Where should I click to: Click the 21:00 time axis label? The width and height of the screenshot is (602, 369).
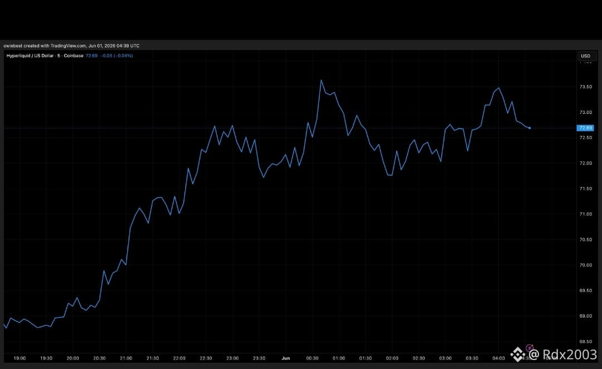126,358
